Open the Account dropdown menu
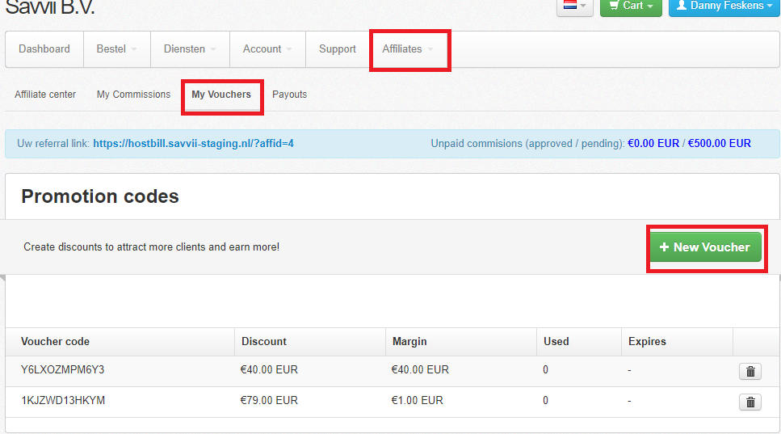The width and height of the screenshot is (781, 434). point(267,48)
